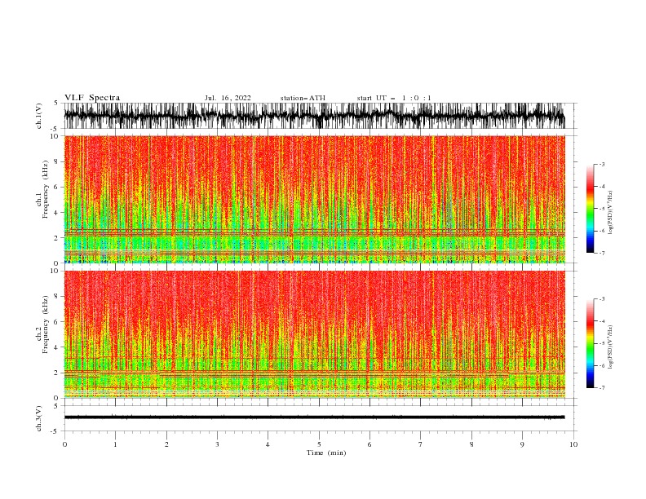Image resolution: width=646 pixels, height=499 pixels.
Task: Click the date 'Jul. 16, 2022'
Action: coord(228,98)
